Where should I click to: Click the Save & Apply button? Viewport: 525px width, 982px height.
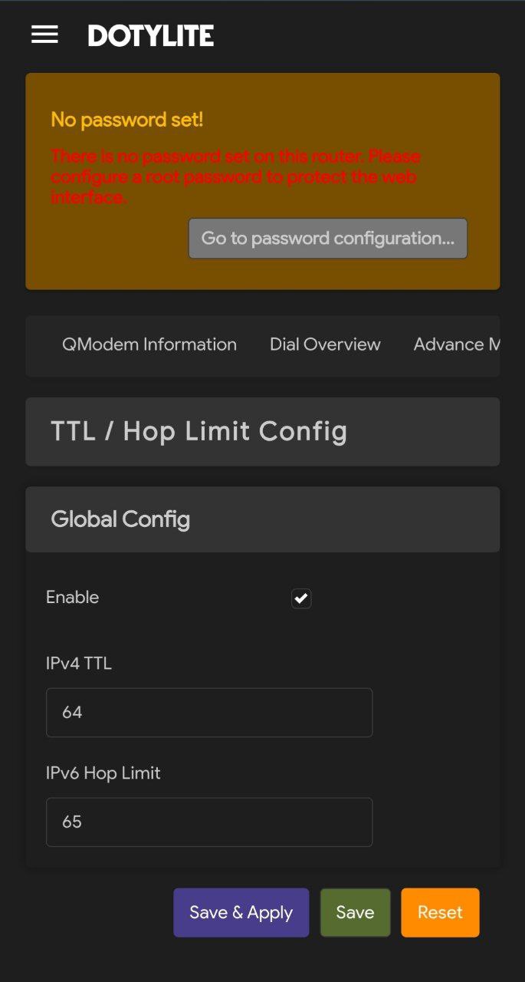241,912
